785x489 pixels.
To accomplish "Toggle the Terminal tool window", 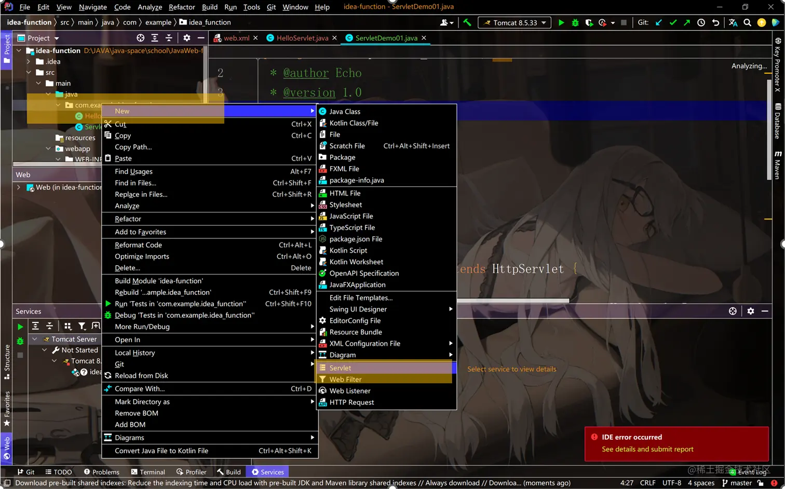I will click(148, 472).
